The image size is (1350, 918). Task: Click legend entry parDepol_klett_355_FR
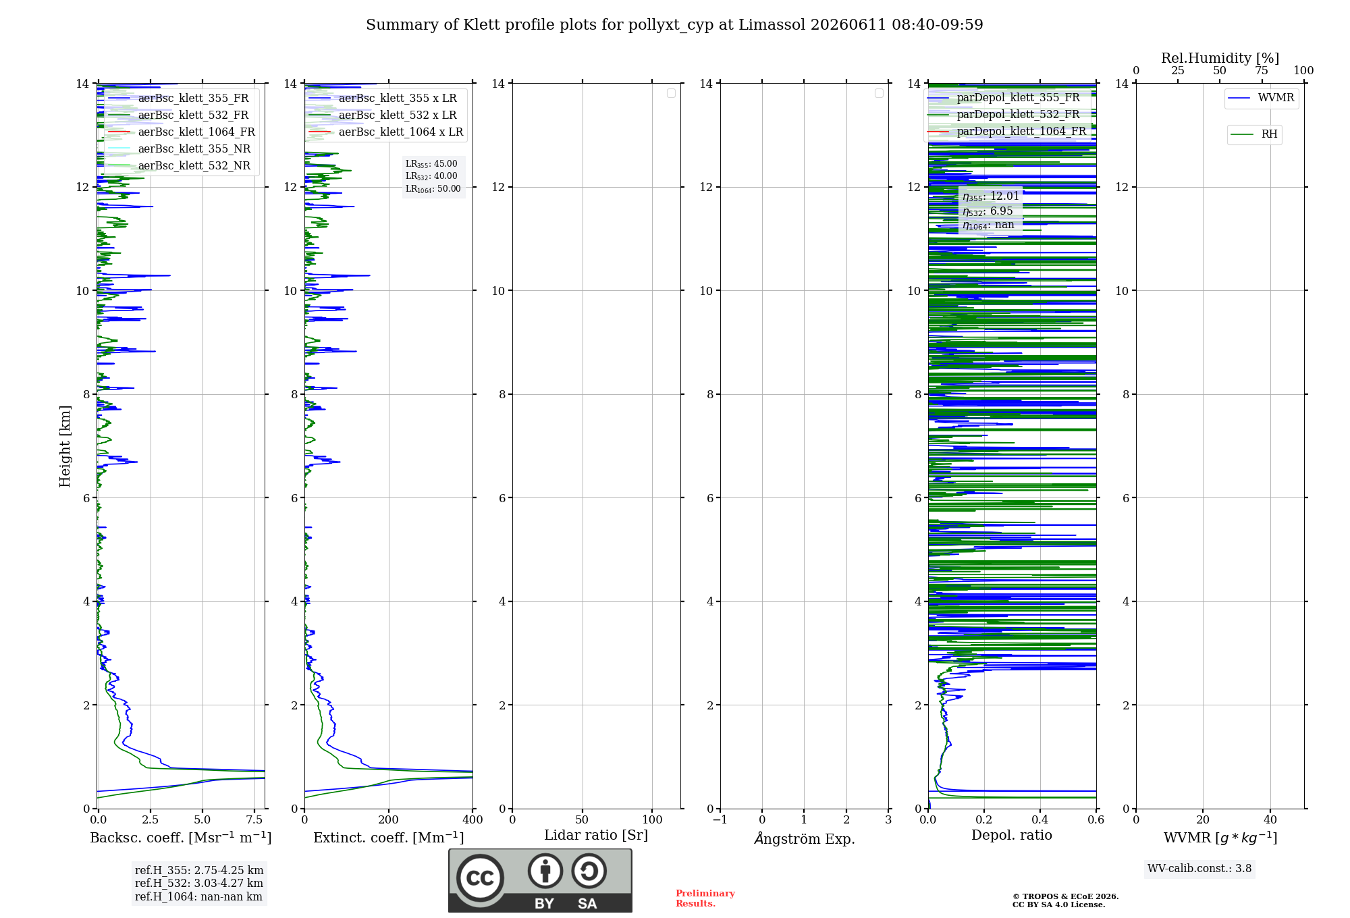(1018, 98)
